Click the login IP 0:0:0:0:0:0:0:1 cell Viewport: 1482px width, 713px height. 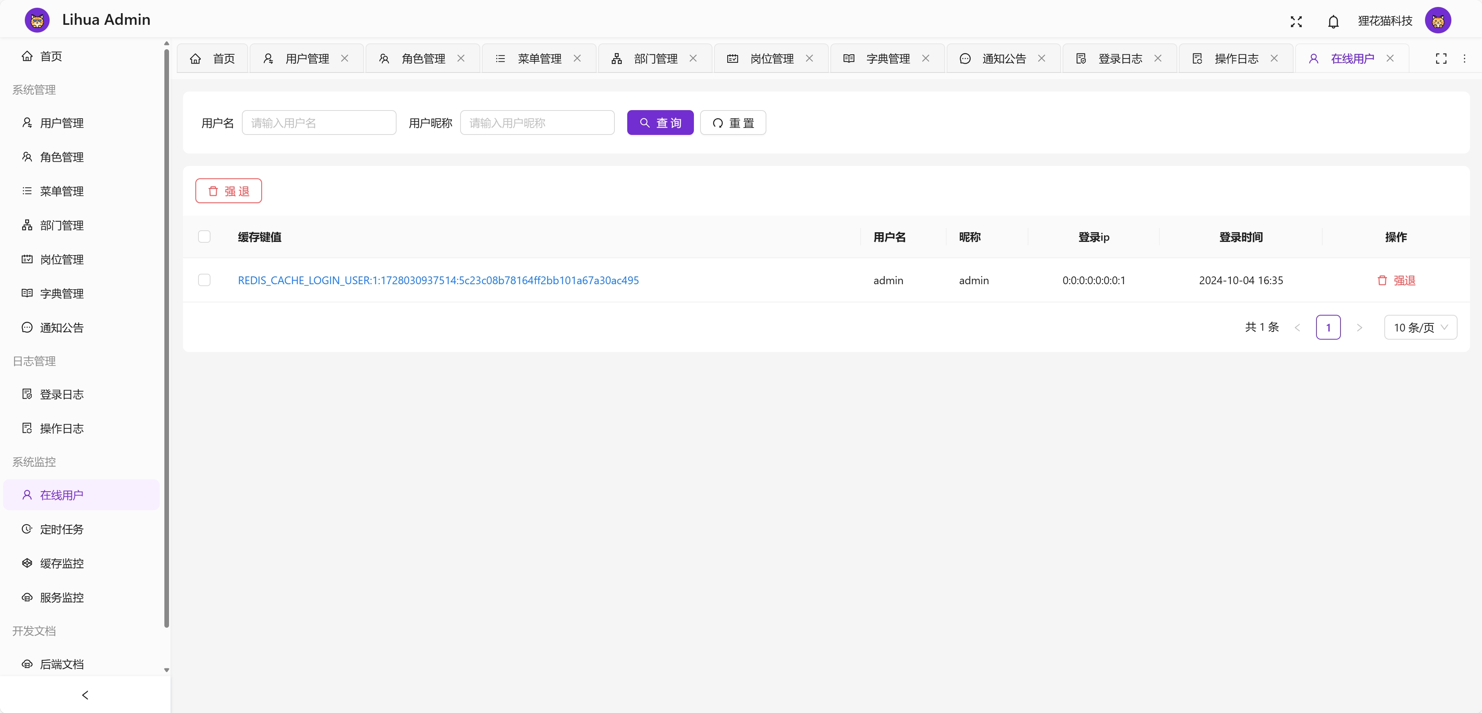pyautogui.click(x=1093, y=280)
